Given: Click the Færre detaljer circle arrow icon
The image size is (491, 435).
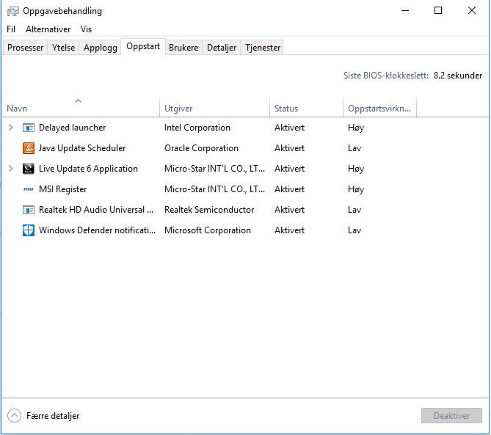Looking at the screenshot, I should [x=14, y=416].
